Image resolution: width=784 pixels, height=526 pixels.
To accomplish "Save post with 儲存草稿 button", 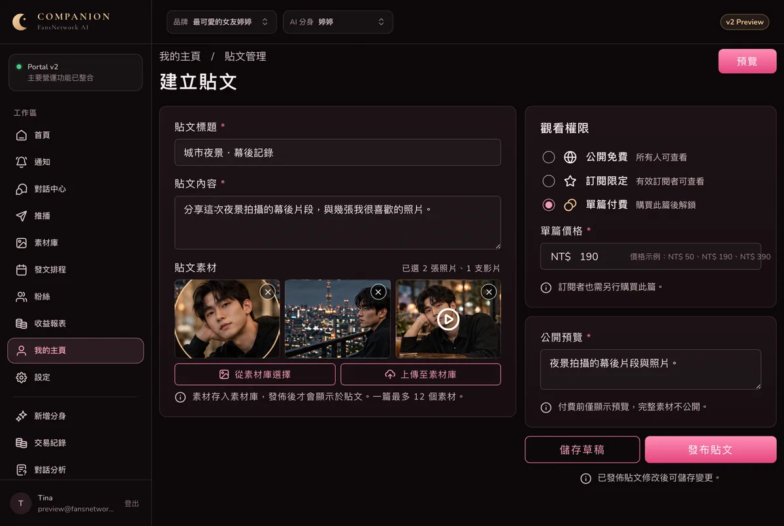I will coord(583,450).
